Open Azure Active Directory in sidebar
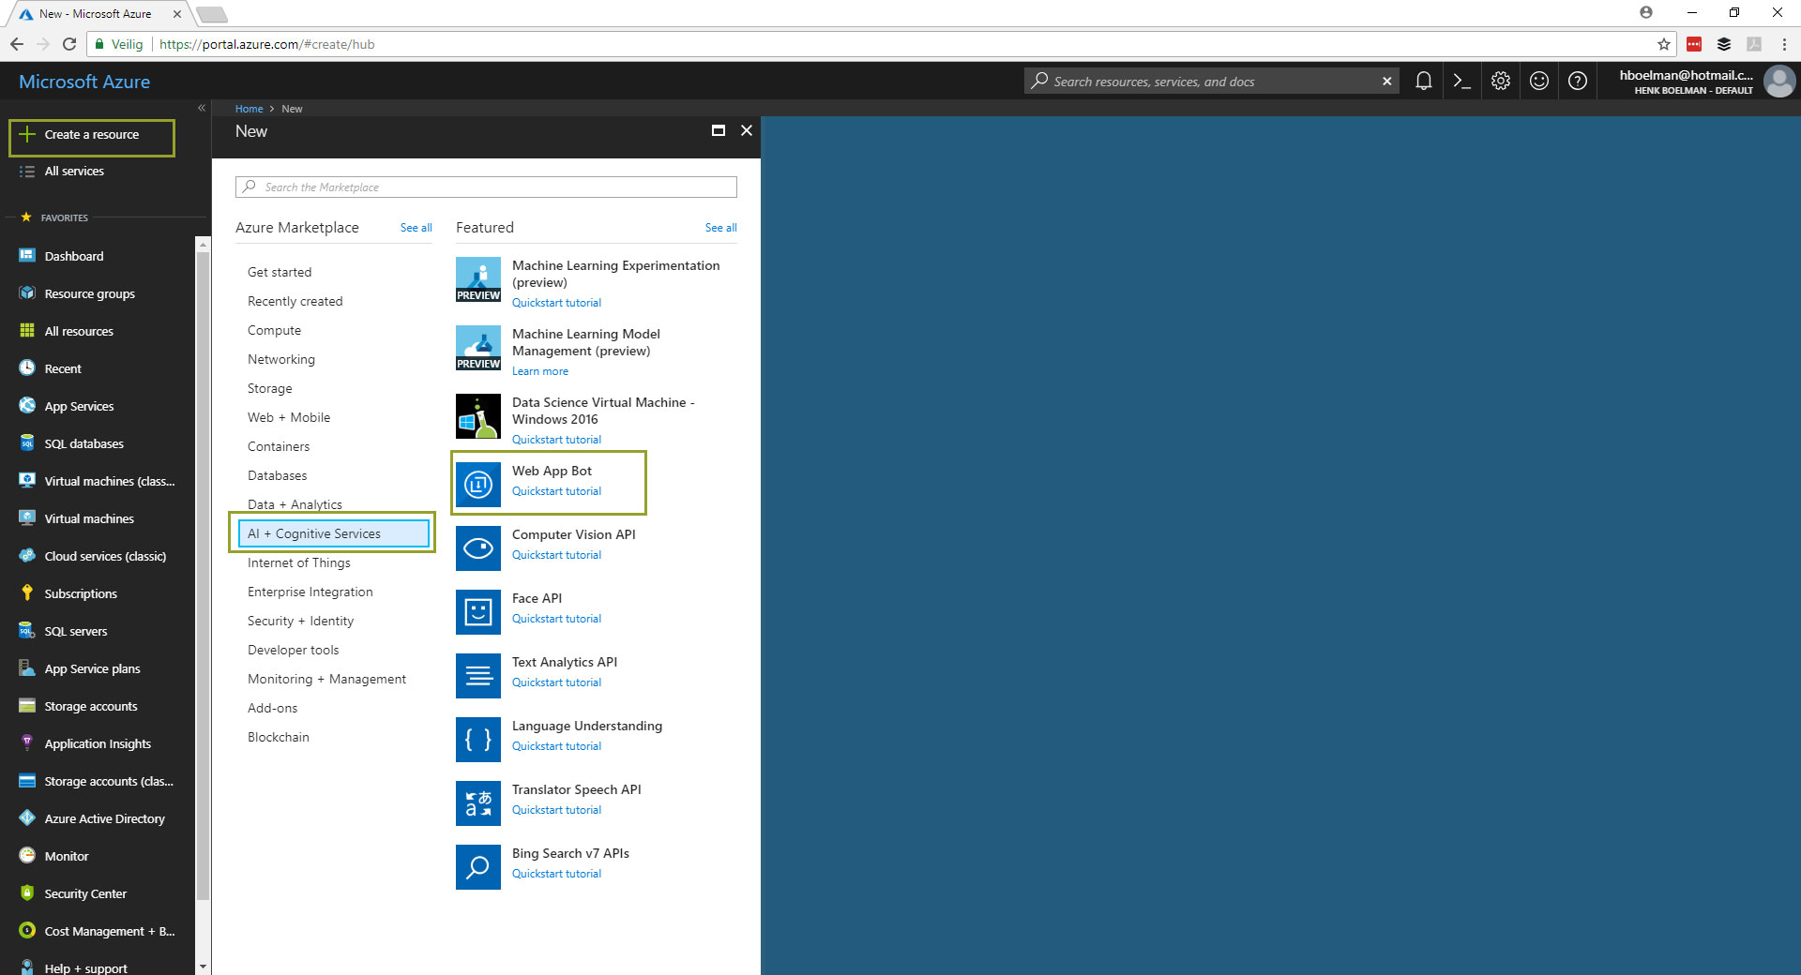1801x975 pixels. [105, 818]
